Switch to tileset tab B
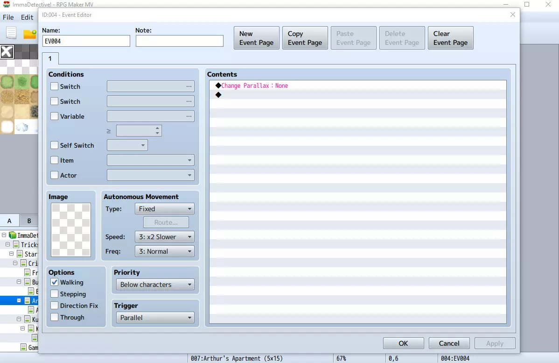559x363 pixels. click(x=29, y=221)
